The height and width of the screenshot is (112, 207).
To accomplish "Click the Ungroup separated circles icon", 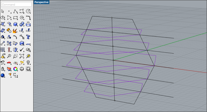I will [x=9, y=37].
